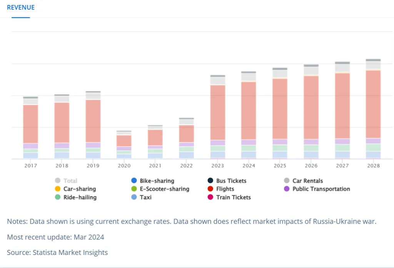Select the 2017 bar in chart
394x268 pixels.
pos(31,127)
